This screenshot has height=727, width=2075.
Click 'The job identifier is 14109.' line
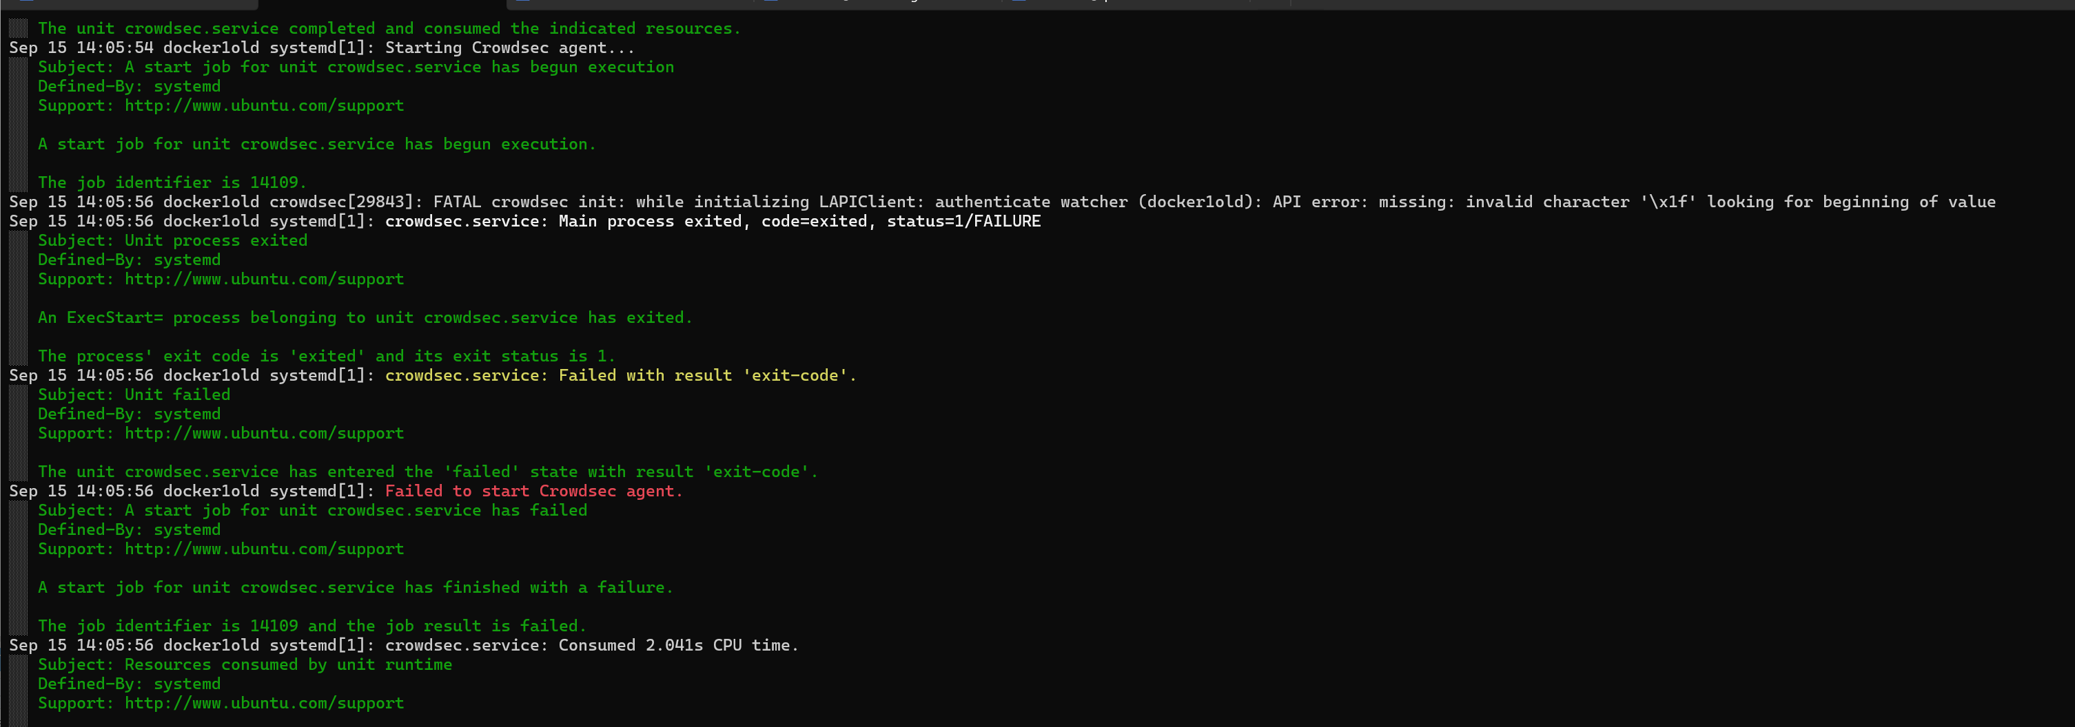pos(172,182)
